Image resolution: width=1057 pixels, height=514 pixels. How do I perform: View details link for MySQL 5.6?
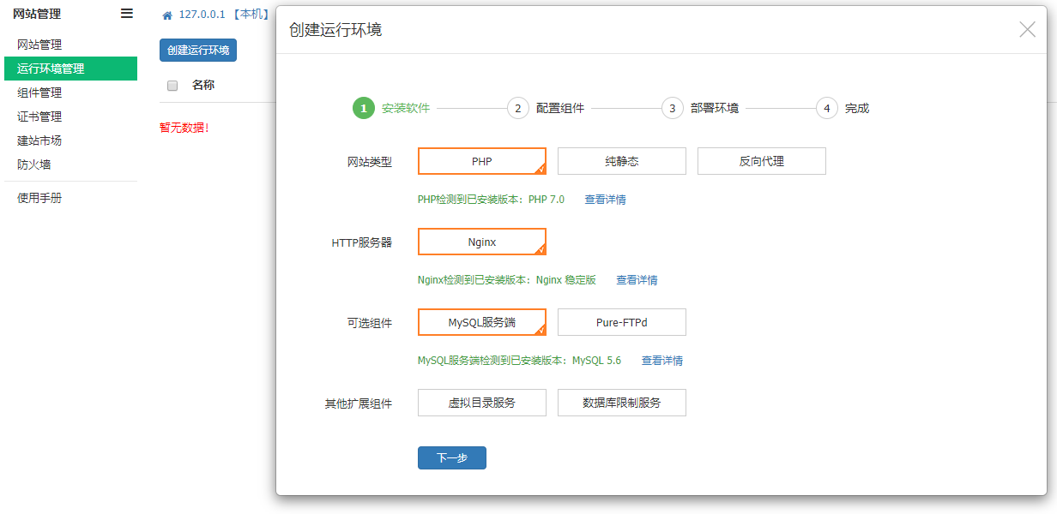coord(662,361)
